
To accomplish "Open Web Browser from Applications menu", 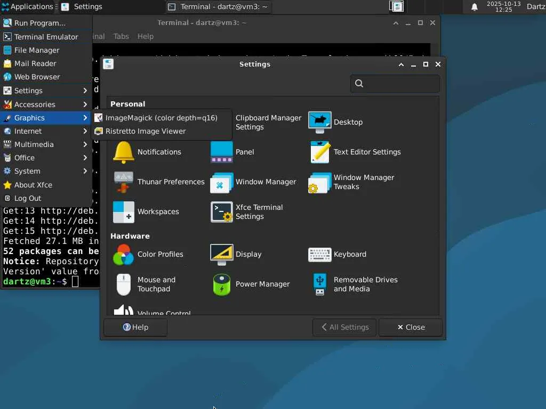I will pos(46,77).
